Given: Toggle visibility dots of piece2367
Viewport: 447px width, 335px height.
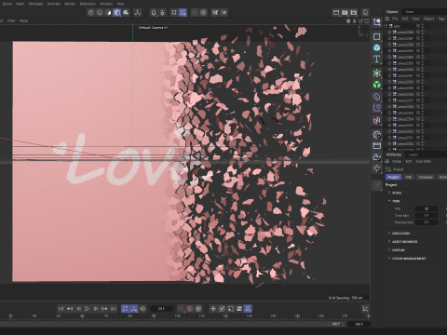Looking at the screenshot, I should coord(423,38).
